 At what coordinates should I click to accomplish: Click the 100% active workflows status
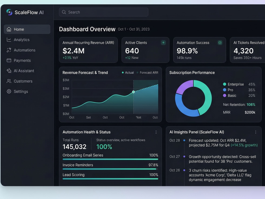[104, 146]
